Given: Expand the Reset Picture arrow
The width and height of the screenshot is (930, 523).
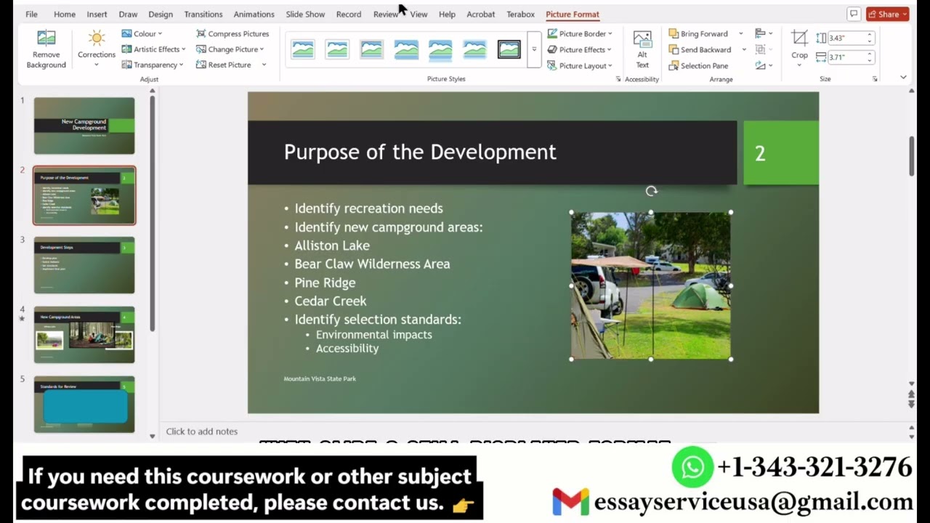Looking at the screenshot, I should click(264, 65).
